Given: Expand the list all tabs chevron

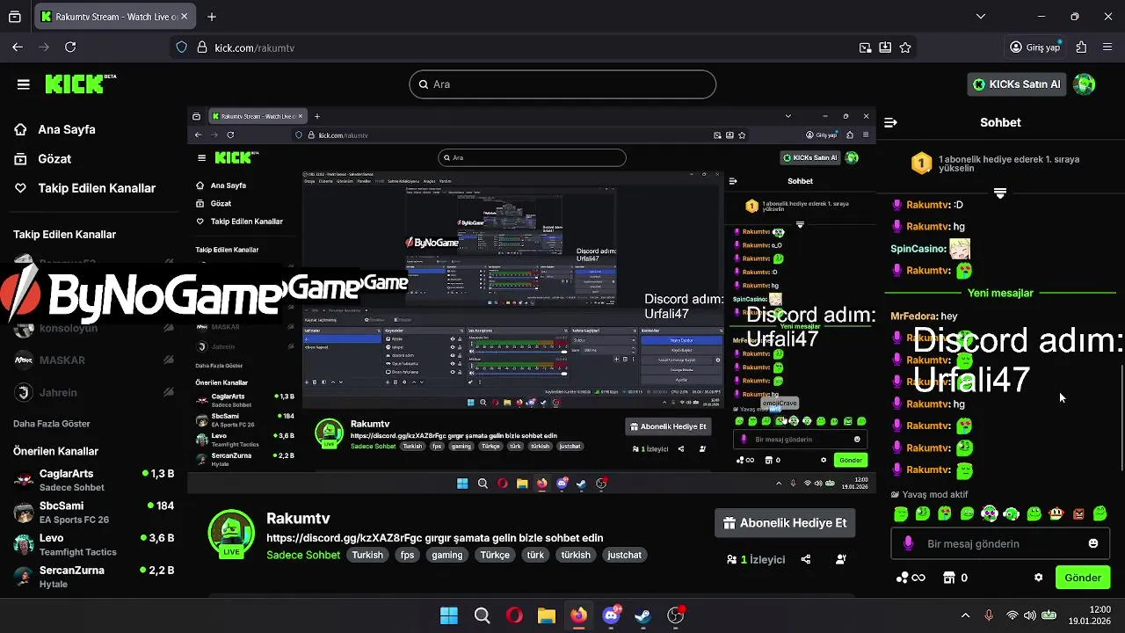Looking at the screenshot, I should pyautogui.click(x=981, y=17).
